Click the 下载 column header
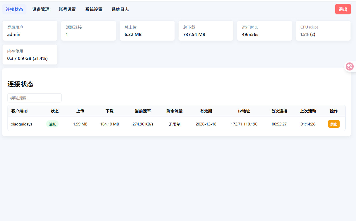 pyautogui.click(x=110, y=111)
